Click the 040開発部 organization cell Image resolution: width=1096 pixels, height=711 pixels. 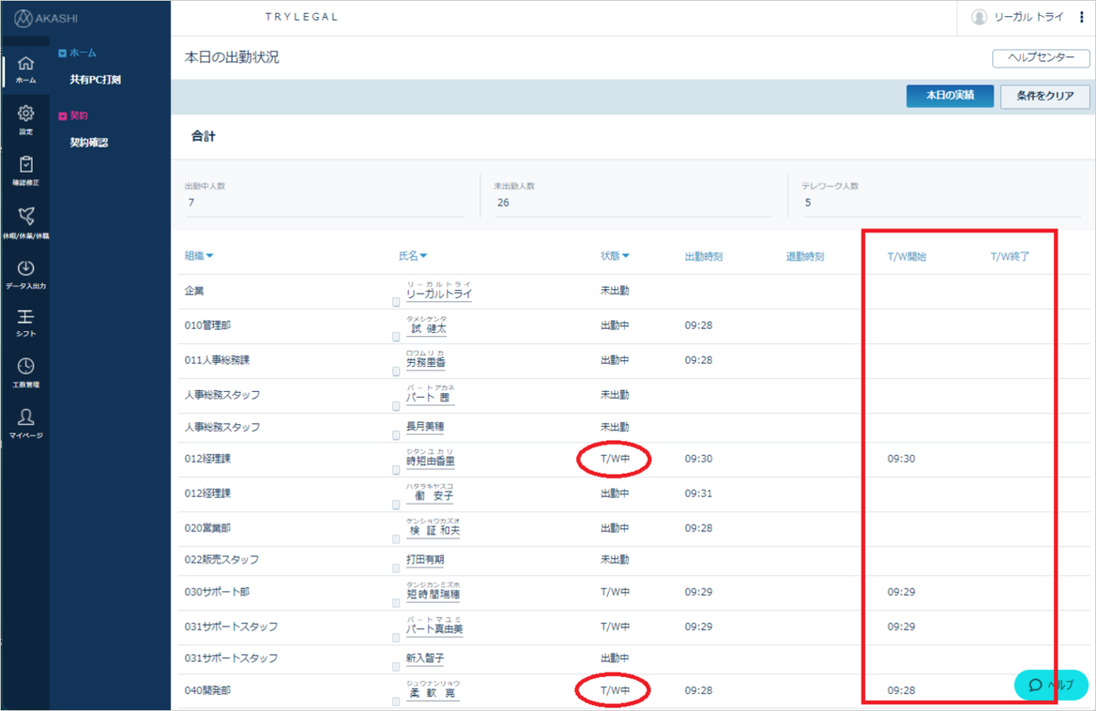(208, 690)
